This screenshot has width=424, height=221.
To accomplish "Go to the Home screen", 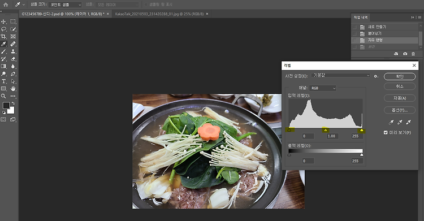I will [6, 5].
